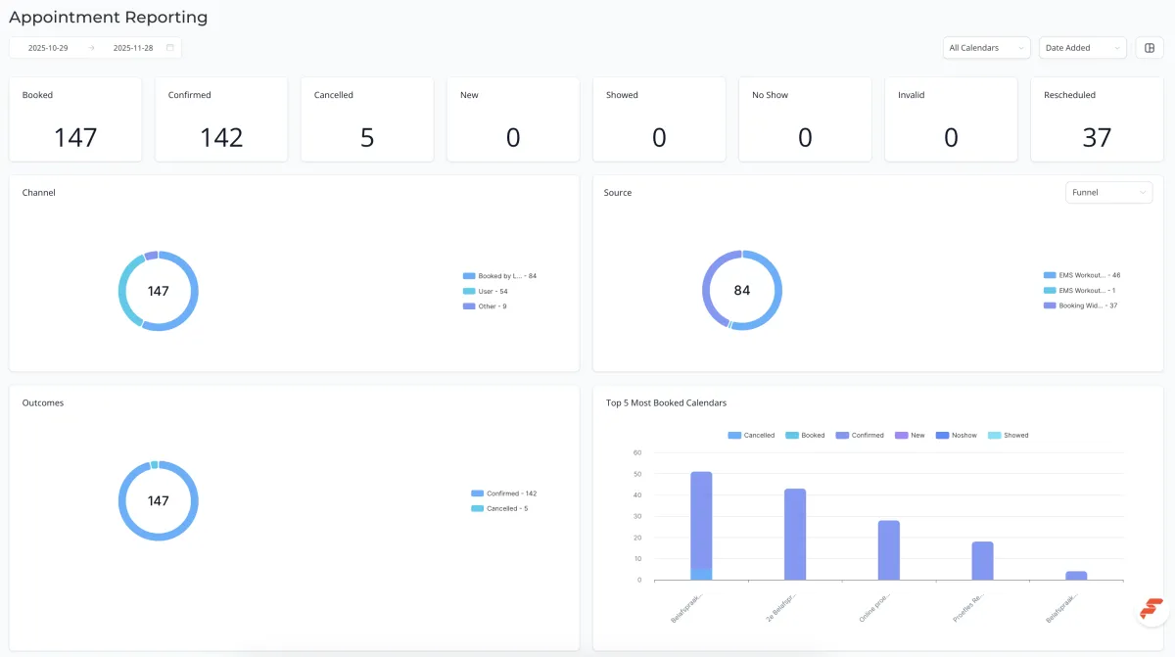Click the calendar icon in date range
The image size is (1175, 657).
tap(170, 47)
